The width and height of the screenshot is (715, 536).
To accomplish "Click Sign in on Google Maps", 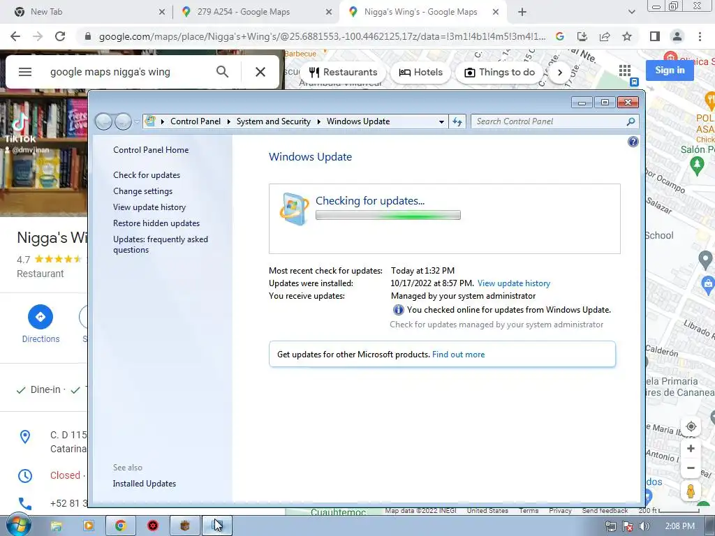I will coord(670,70).
